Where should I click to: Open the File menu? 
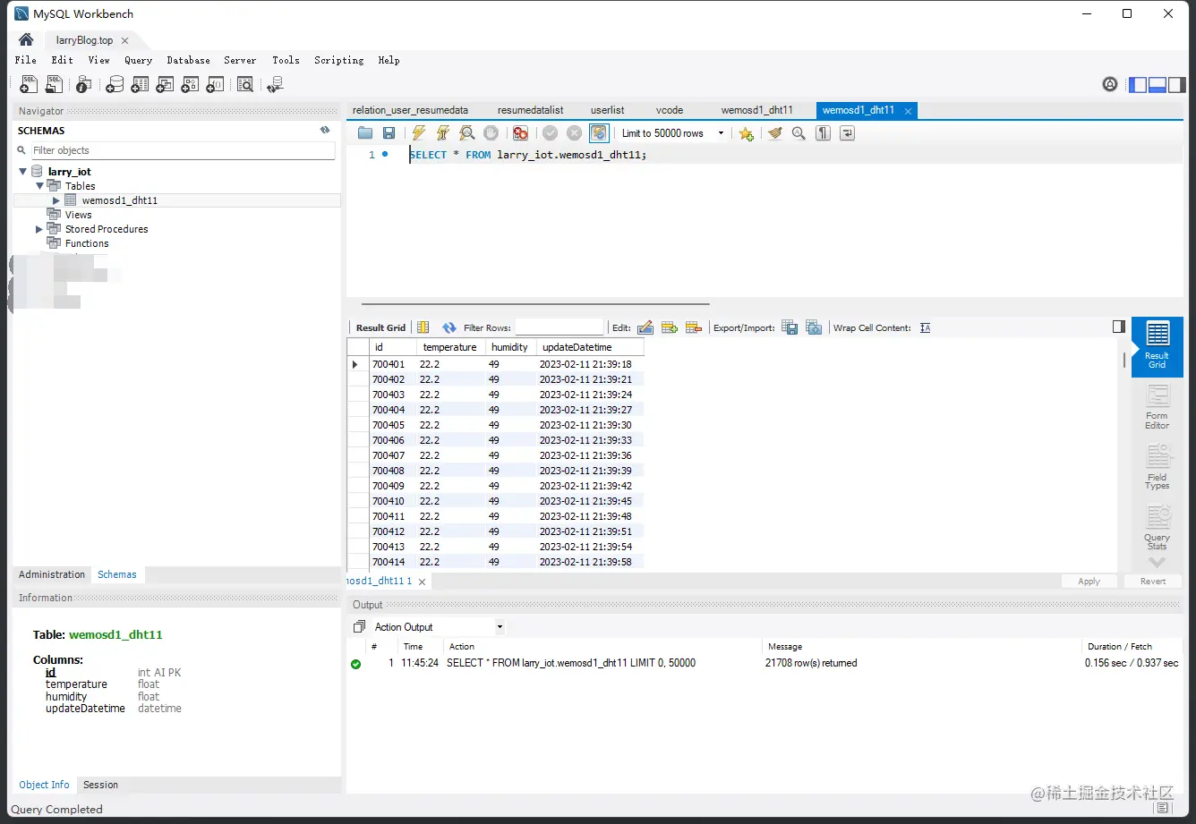25,60
